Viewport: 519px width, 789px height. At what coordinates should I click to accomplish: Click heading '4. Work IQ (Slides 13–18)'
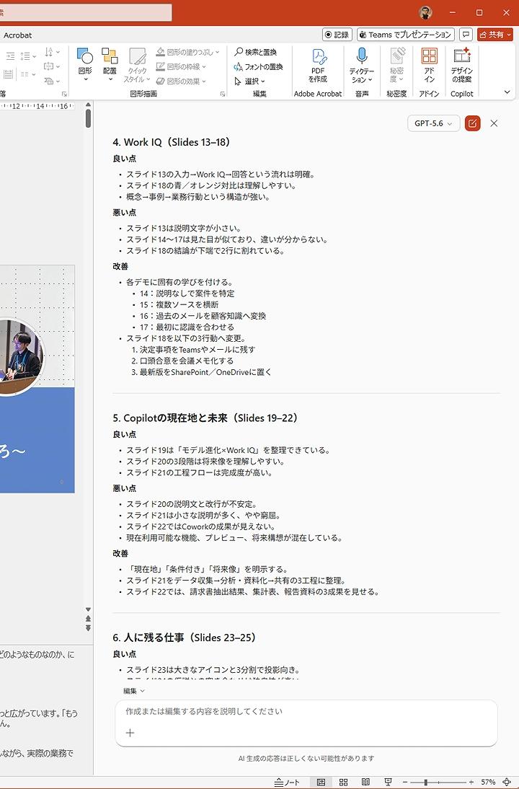[x=172, y=142]
